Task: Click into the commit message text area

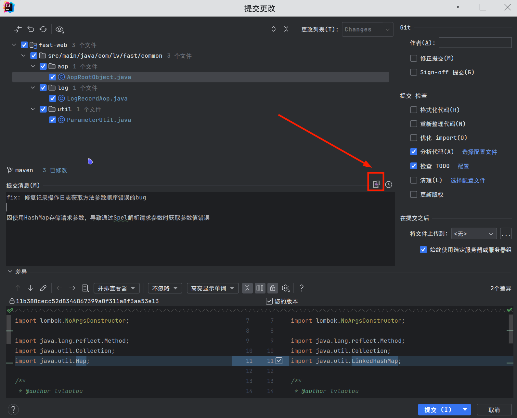Action: (x=200, y=229)
